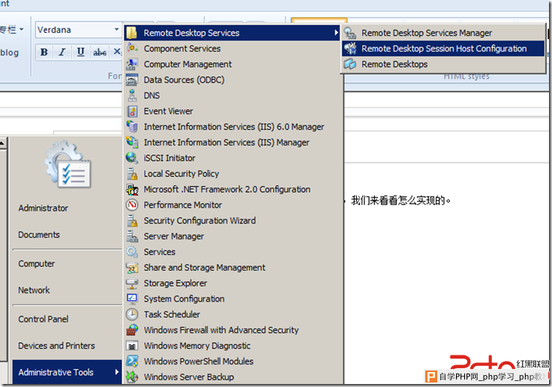Click the Windows PowerShell Modules icon
The width and height of the screenshot is (552, 387).
(x=132, y=361)
